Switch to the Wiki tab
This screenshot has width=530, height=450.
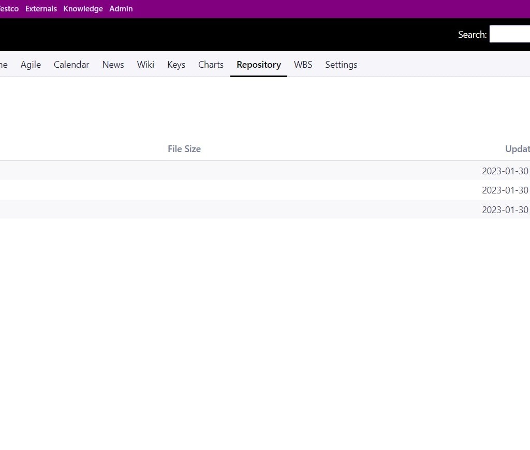145,65
